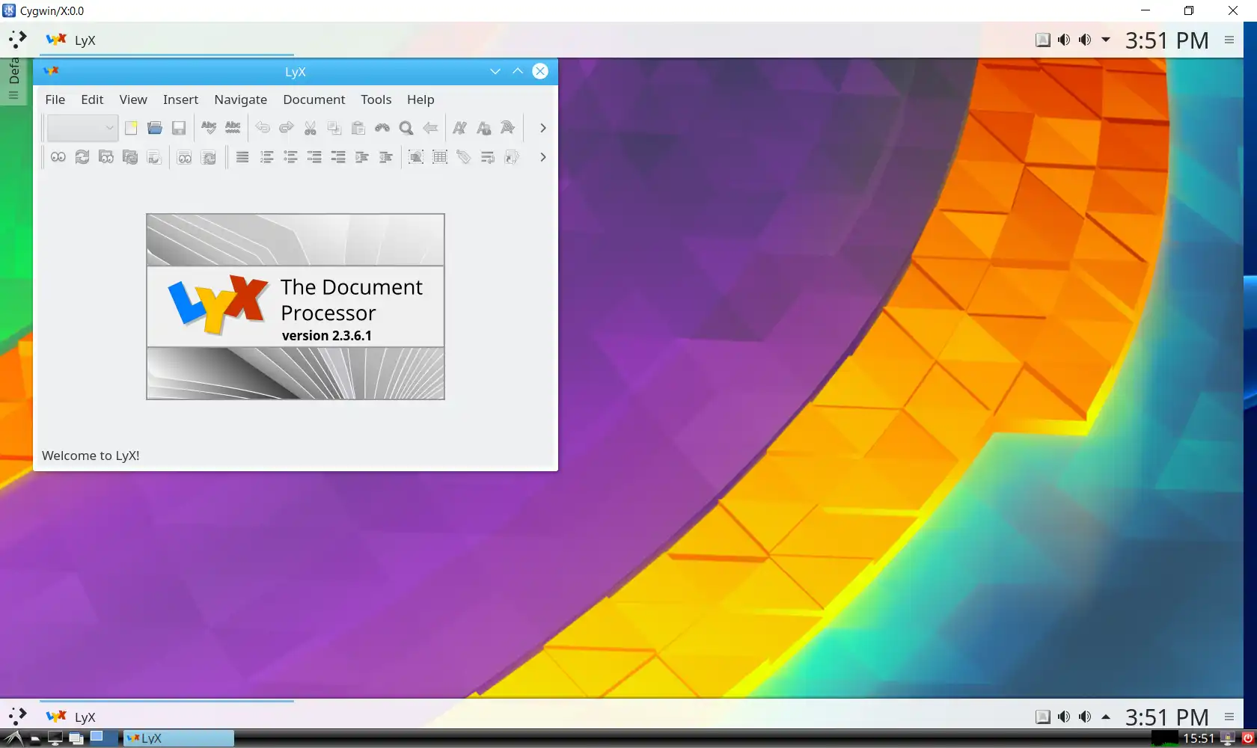Click the Copy icon
Screen dimensions: 1257x748
tap(334, 128)
